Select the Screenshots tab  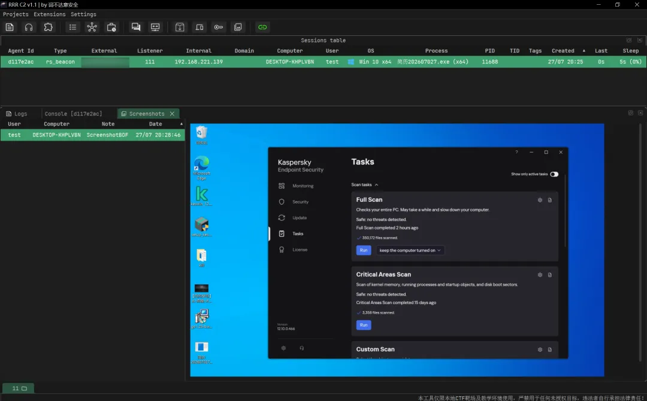(147, 114)
